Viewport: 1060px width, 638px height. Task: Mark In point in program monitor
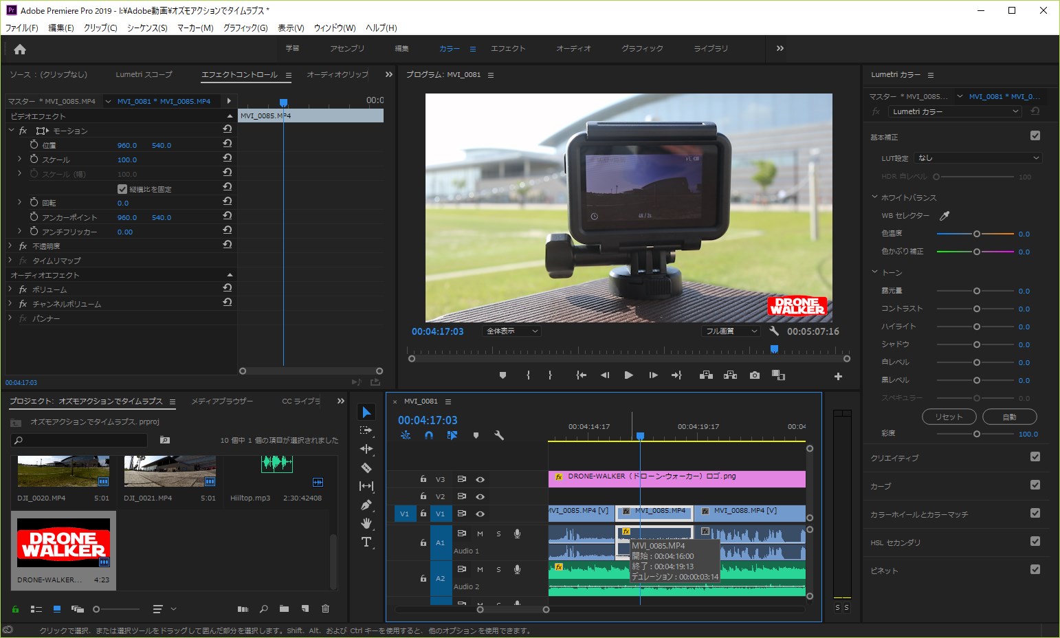(x=528, y=375)
